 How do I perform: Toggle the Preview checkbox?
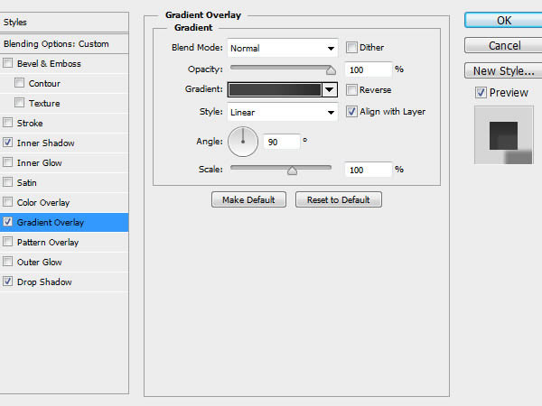[481, 93]
